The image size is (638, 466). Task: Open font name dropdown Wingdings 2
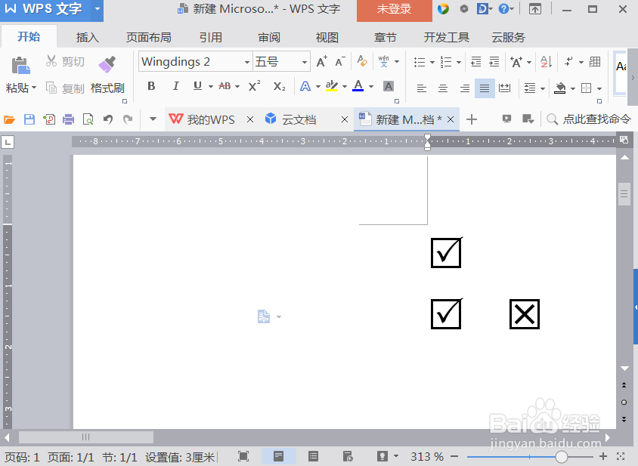click(x=247, y=62)
